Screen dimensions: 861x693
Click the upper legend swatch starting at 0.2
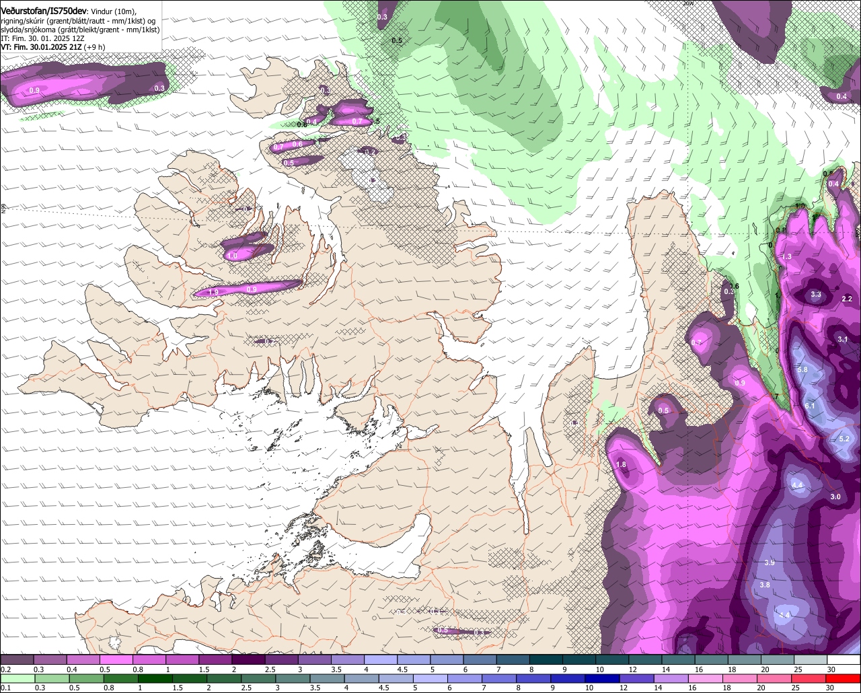click(17, 660)
